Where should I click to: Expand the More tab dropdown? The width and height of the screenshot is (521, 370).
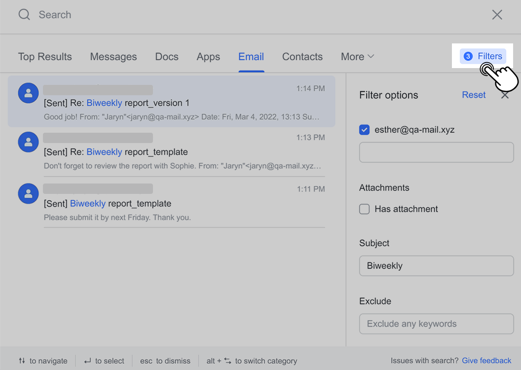tap(357, 56)
